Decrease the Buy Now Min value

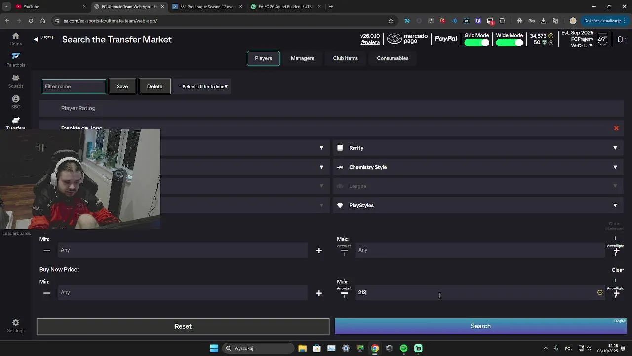47,293
